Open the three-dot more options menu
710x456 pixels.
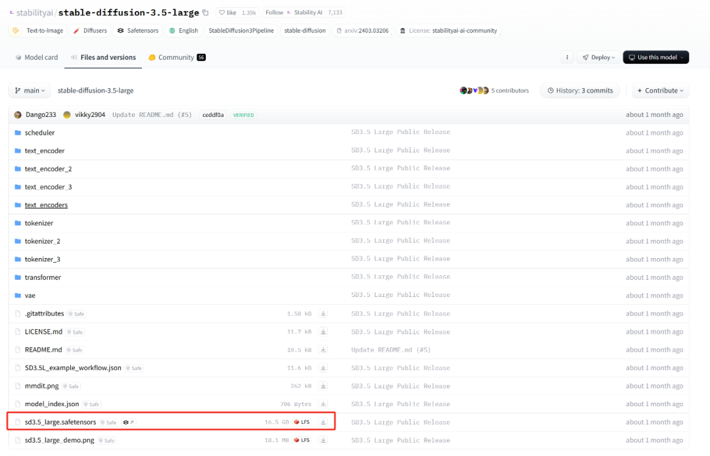567,57
